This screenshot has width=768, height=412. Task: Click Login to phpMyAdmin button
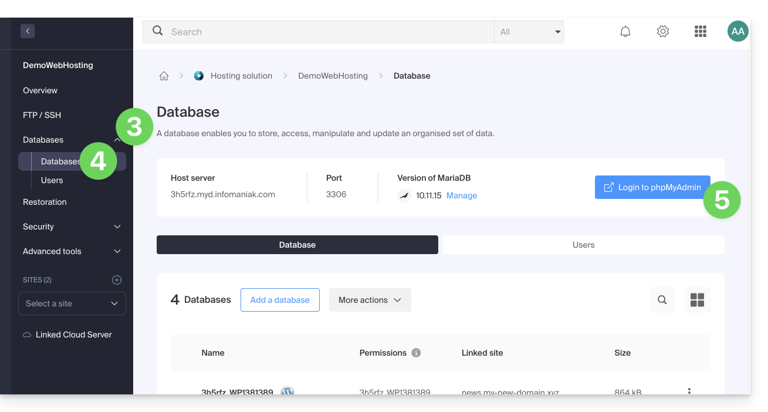tap(652, 187)
